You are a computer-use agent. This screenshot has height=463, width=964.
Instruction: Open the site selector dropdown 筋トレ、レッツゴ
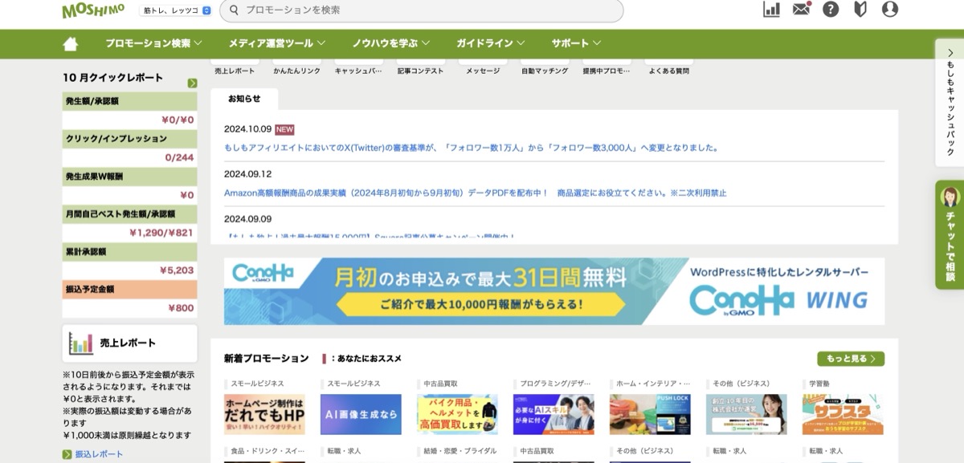tap(175, 10)
